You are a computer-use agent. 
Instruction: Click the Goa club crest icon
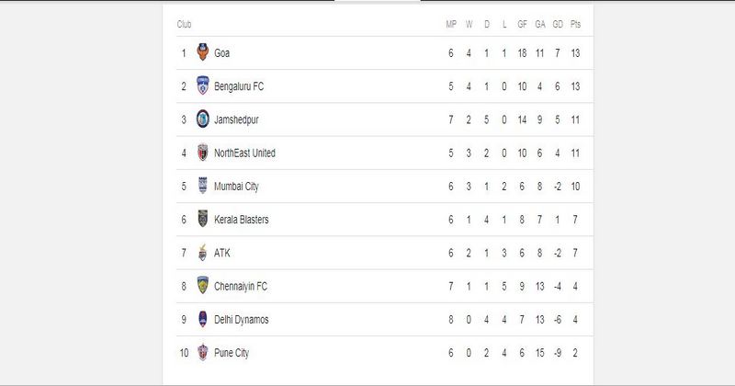(202, 52)
